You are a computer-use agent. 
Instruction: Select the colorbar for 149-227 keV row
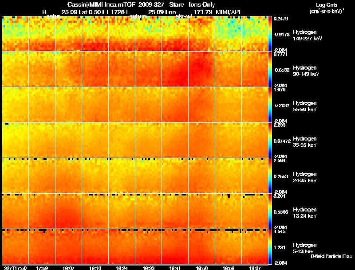click(270, 34)
